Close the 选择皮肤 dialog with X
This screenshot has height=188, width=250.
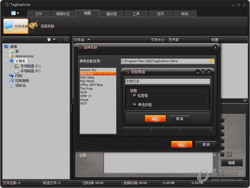215,47
